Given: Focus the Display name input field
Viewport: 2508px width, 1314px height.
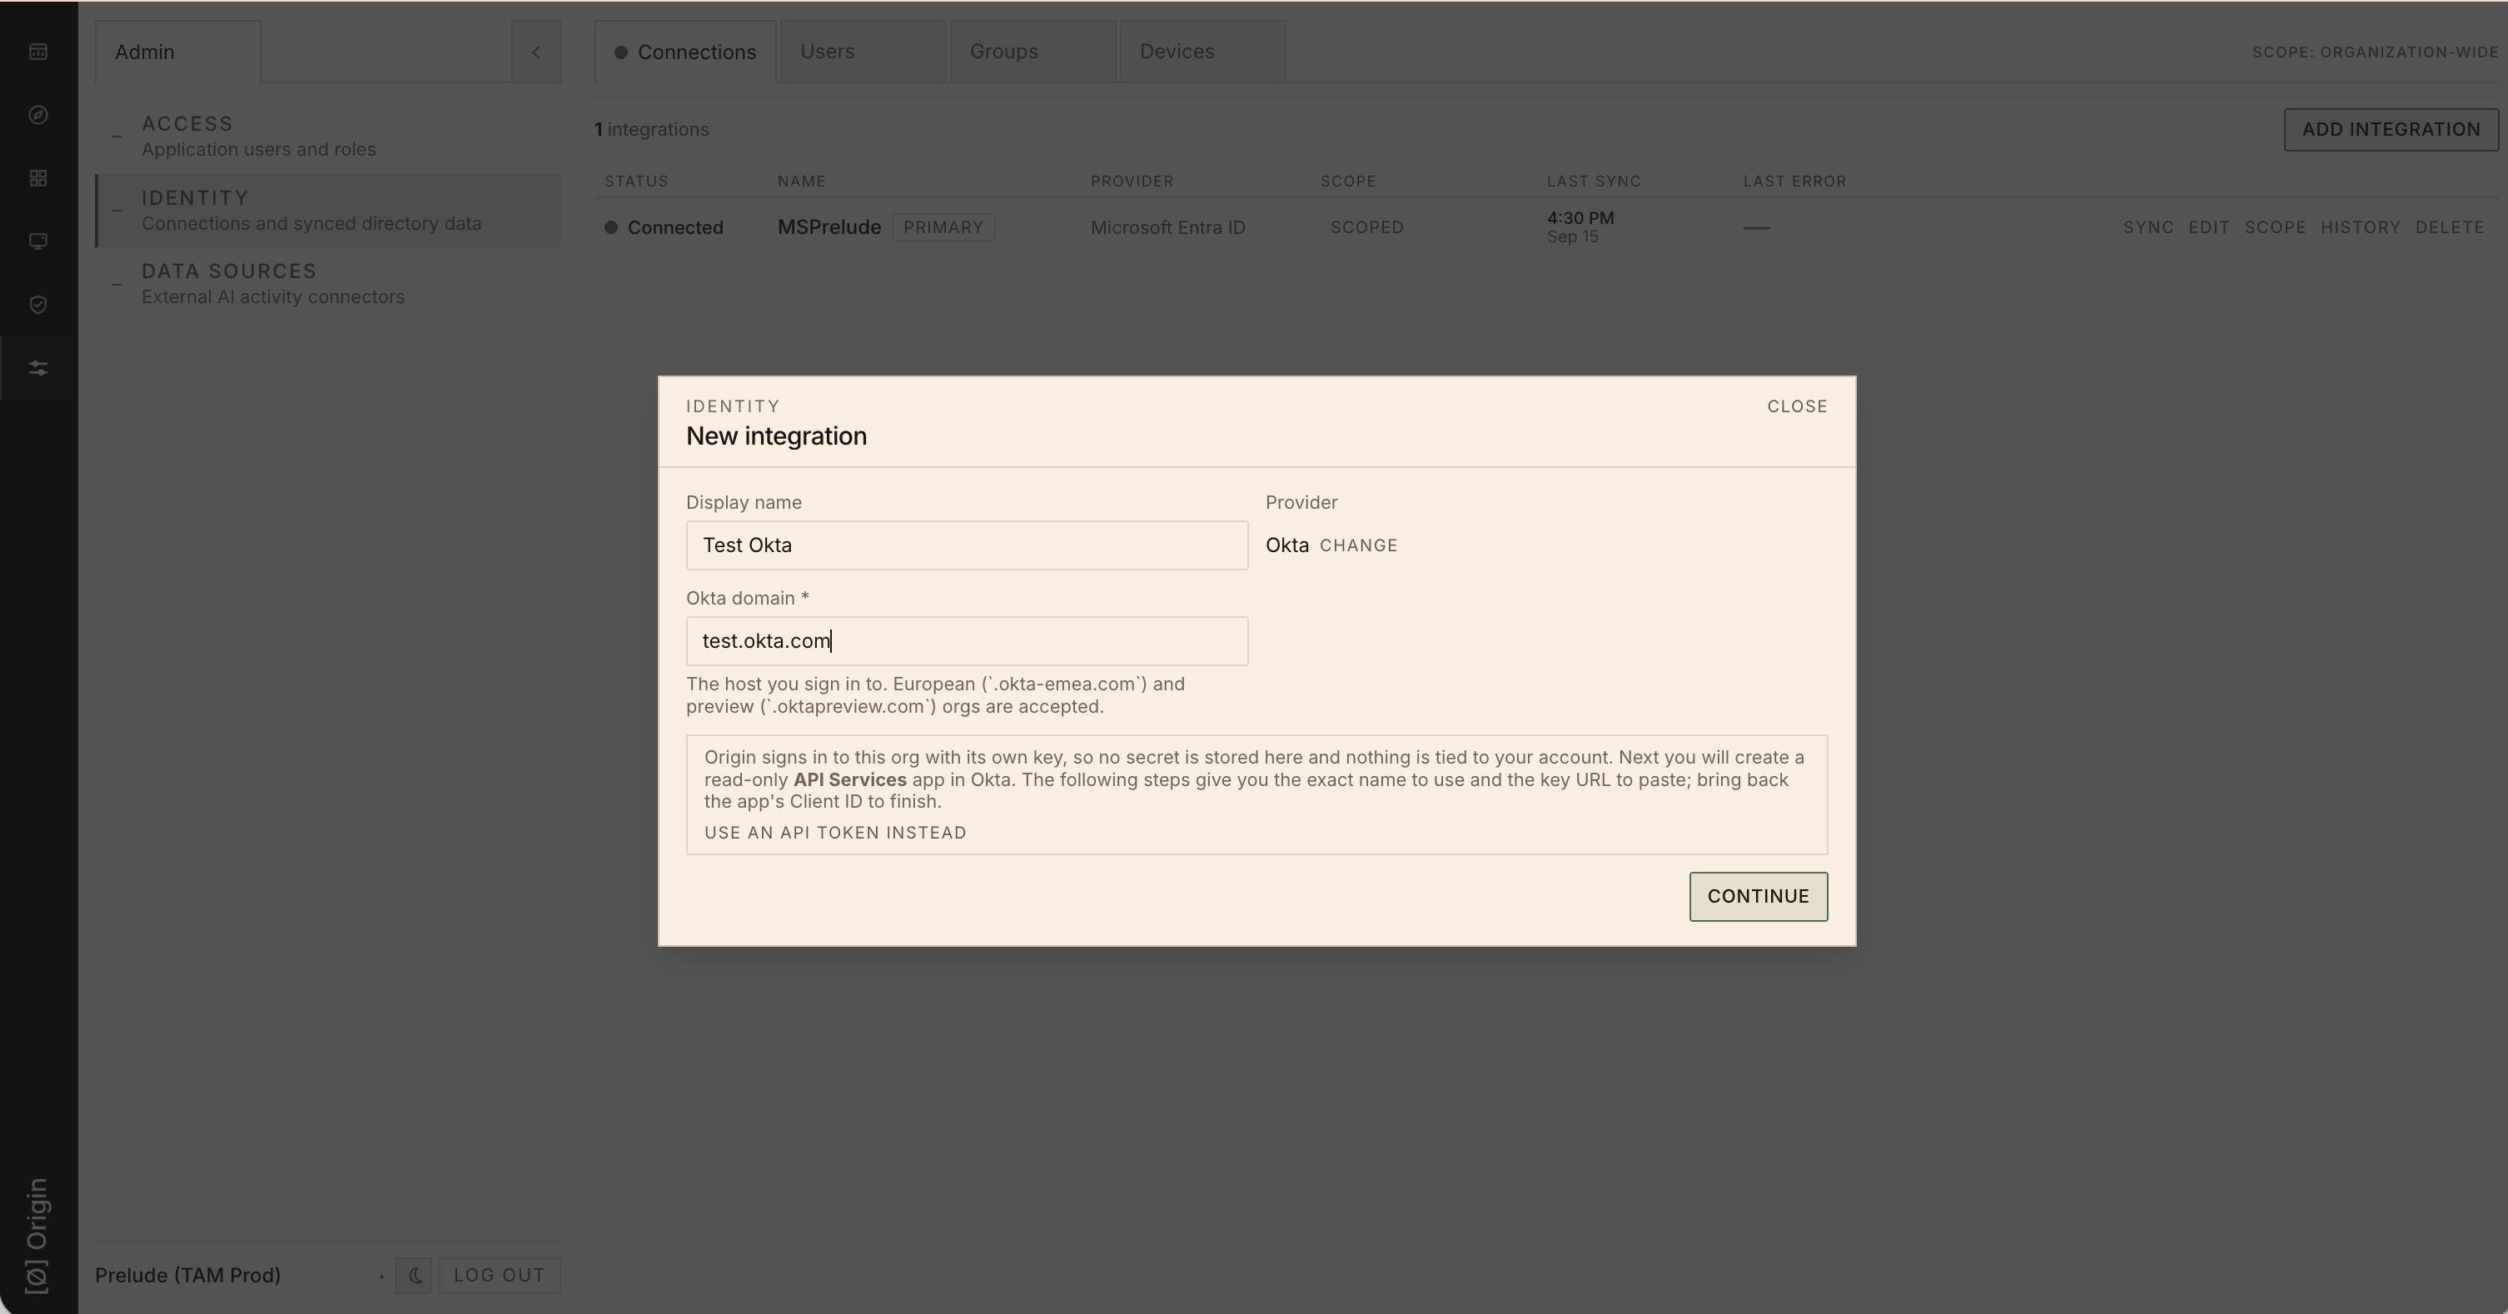Looking at the screenshot, I should [x=967, y=545].
